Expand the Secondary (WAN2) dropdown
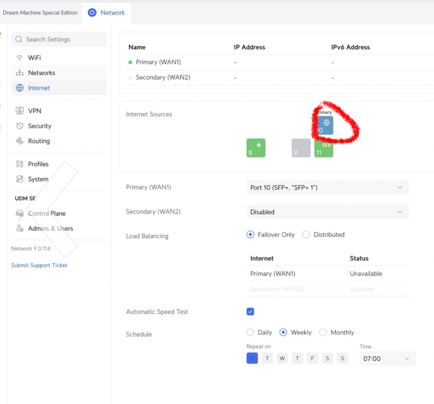This screenshot has width=434, height=404. [x=327, y=212]
